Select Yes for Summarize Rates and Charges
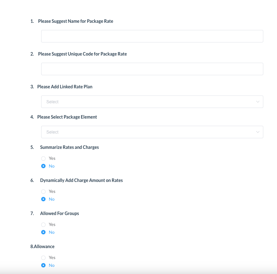277x274 pixels. point(43,158)
